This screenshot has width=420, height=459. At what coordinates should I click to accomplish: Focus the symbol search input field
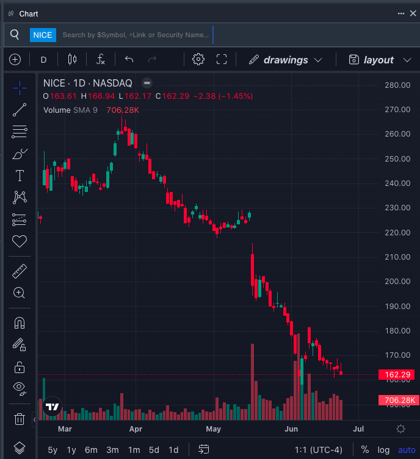point(136,35)
